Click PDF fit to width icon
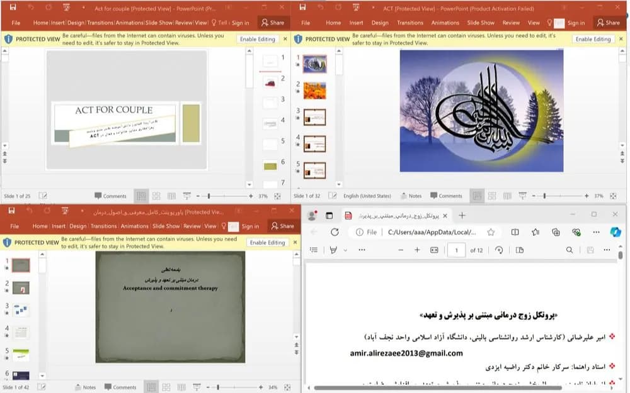Image resolution: width=630 pixels, height=393 pixels. [434, 250]
